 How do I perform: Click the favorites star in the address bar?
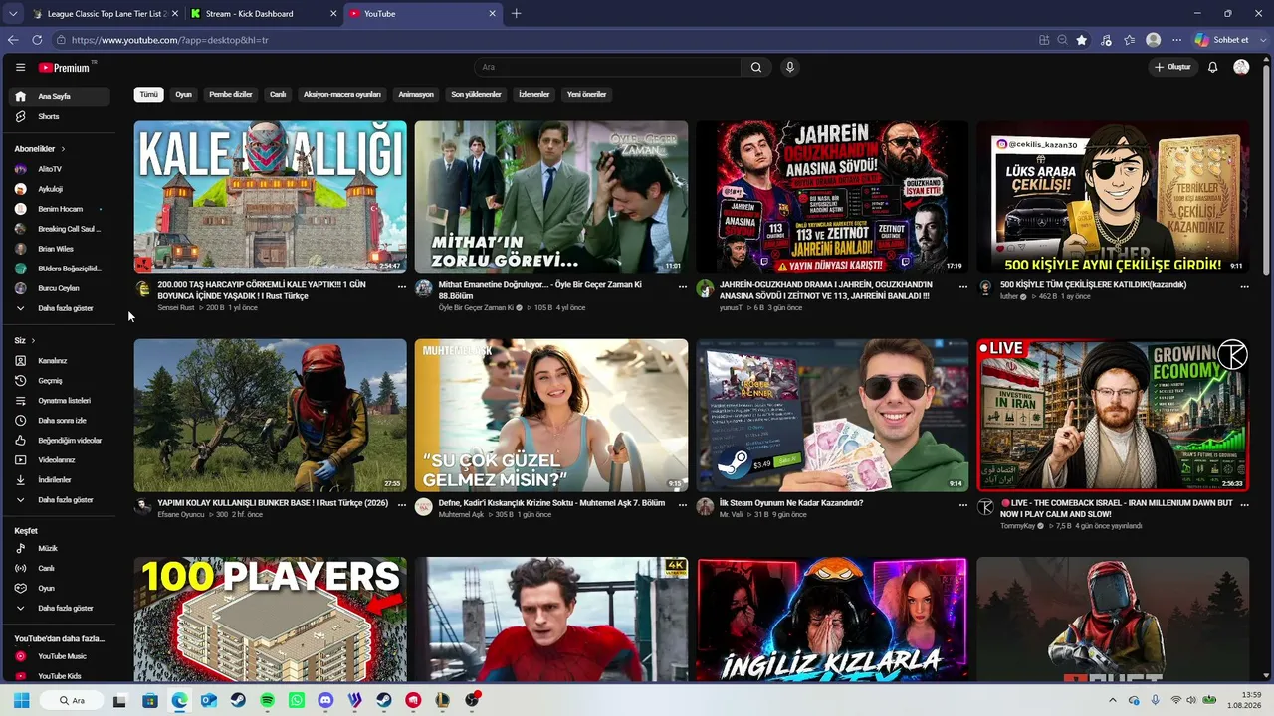coord(1081,40)
